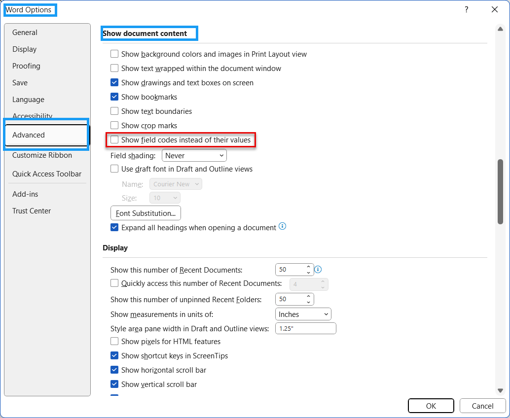Click info icon beside Recent Documents spinner
The image size is (510, 418).
pyautogui.click(x=318, y=270)
